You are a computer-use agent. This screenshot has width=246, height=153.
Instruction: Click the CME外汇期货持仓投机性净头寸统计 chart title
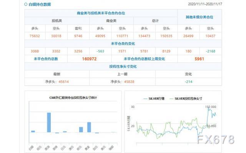[73, 98]
